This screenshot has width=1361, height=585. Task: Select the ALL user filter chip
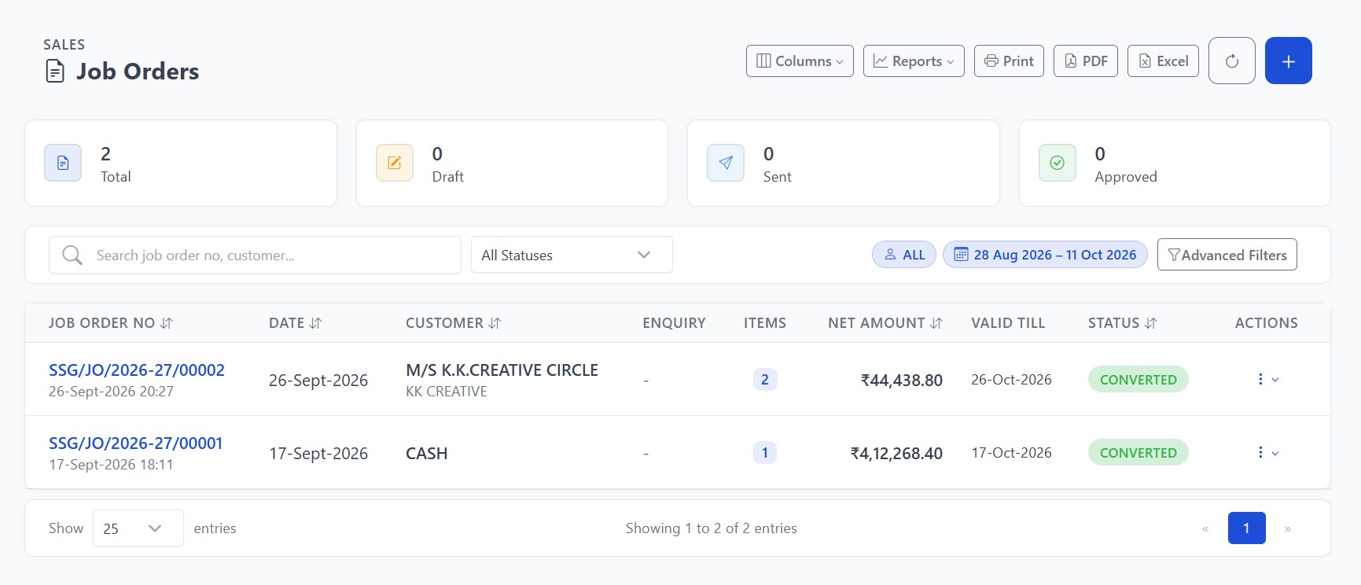click(904, 255)
